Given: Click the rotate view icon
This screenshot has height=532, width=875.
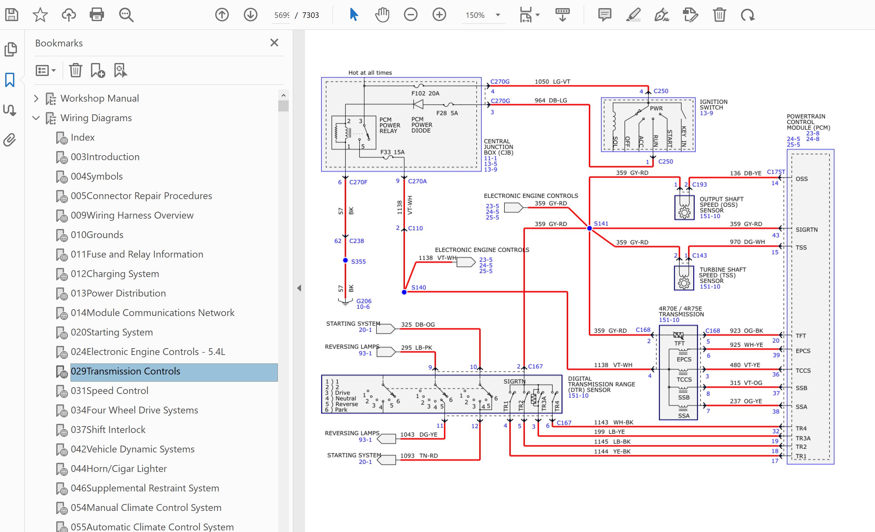Looking at the screenshot, I should tap(748, 15).
